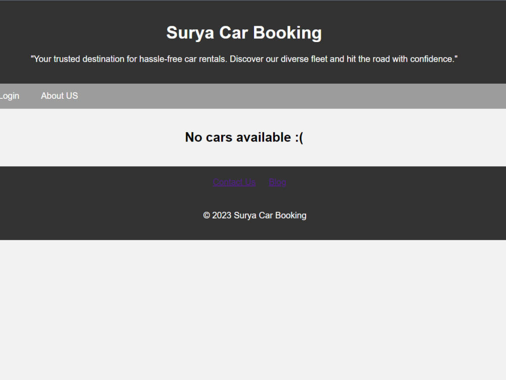Select the No cars available message

click(x=244, y=137)
